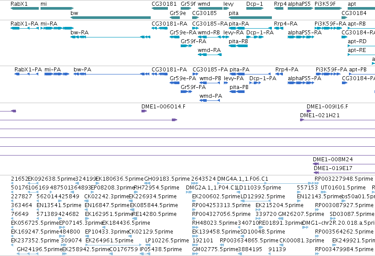Click the Dcp-1-RA transcript

click(x=255, y=37)
